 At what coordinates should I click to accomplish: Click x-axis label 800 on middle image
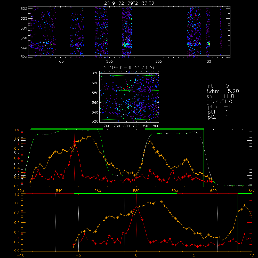[126, 126]
